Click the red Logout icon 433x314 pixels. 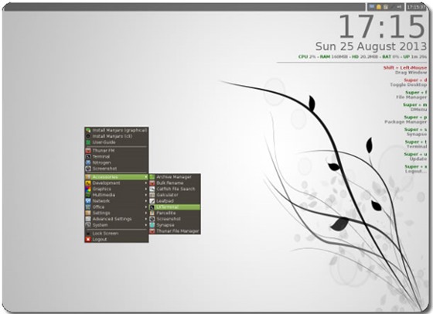point(88,240)
